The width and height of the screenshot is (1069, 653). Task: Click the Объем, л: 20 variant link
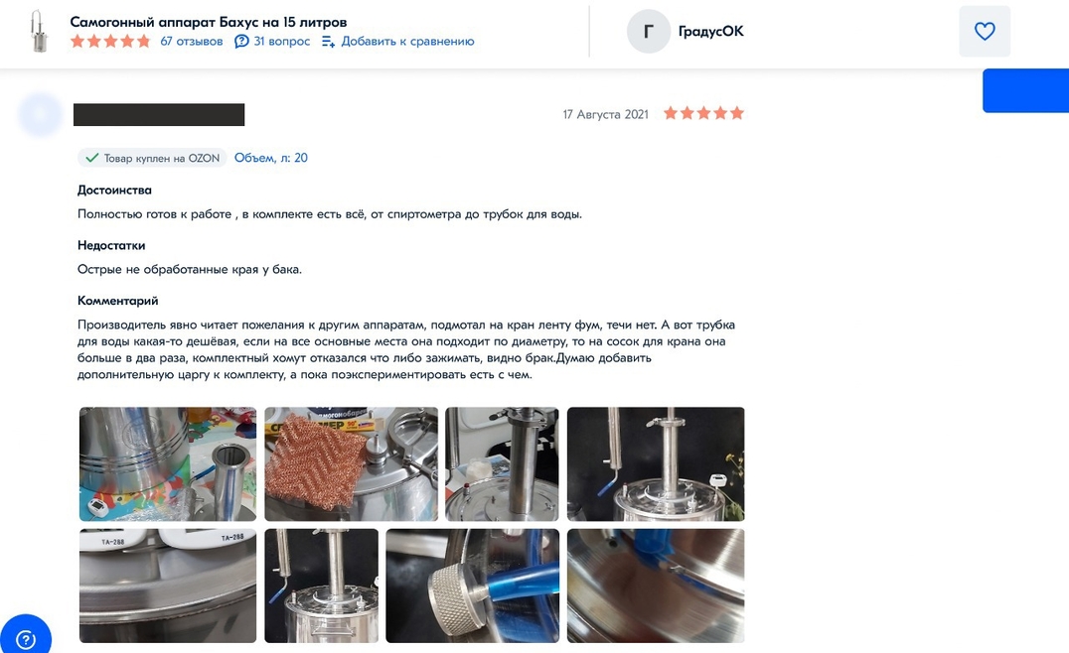[270, 158]
